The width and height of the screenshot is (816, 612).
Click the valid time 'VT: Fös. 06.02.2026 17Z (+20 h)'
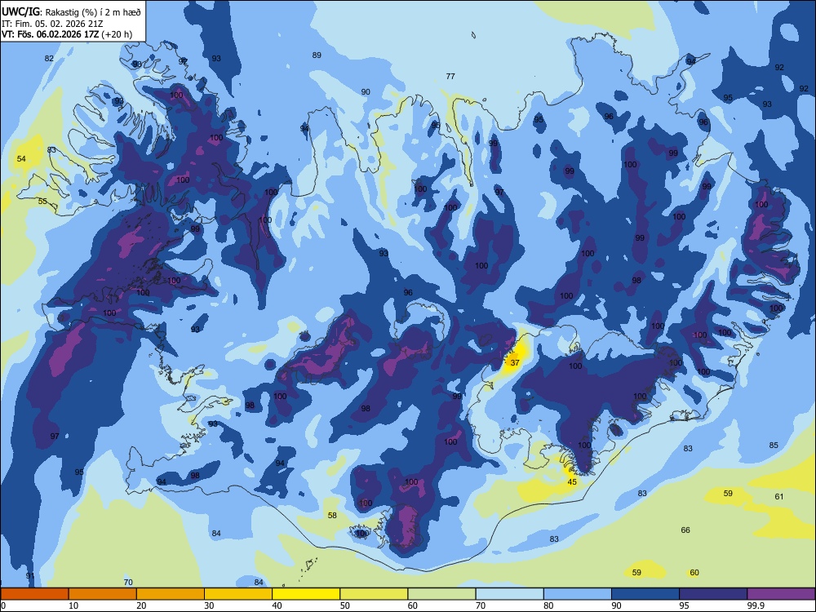(67, 35)
